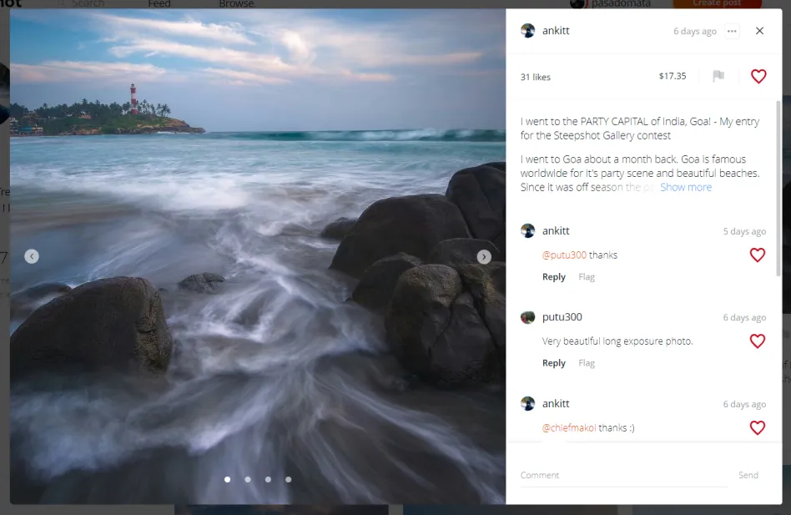Open the Browse tab behind the modal
This screenshot has width=791, height=515.
click(x=237, y=4)
